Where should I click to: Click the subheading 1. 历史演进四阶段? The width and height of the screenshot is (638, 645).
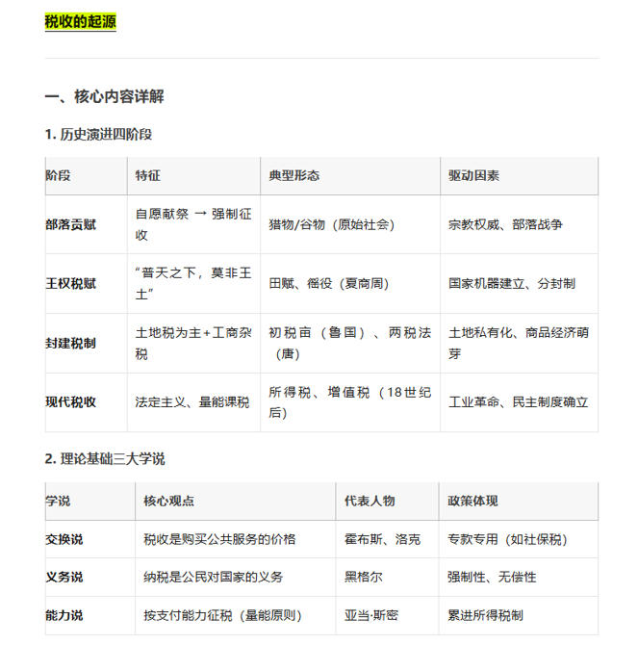tap(98, 134)
